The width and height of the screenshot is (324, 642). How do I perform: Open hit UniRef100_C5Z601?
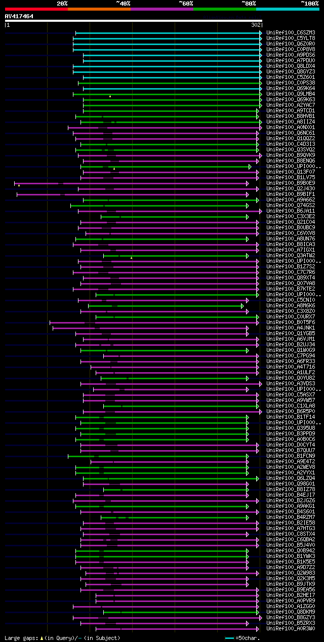pyautogui.click(x=291, y=77)
